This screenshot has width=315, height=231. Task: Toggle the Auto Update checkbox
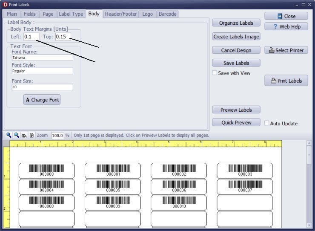click(x=266, y=123)
